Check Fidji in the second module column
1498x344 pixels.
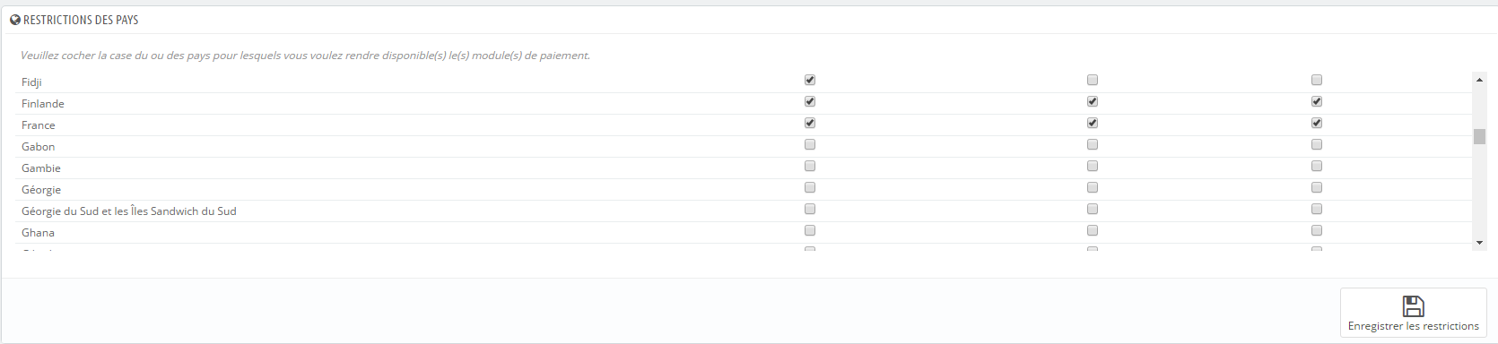1093,80
